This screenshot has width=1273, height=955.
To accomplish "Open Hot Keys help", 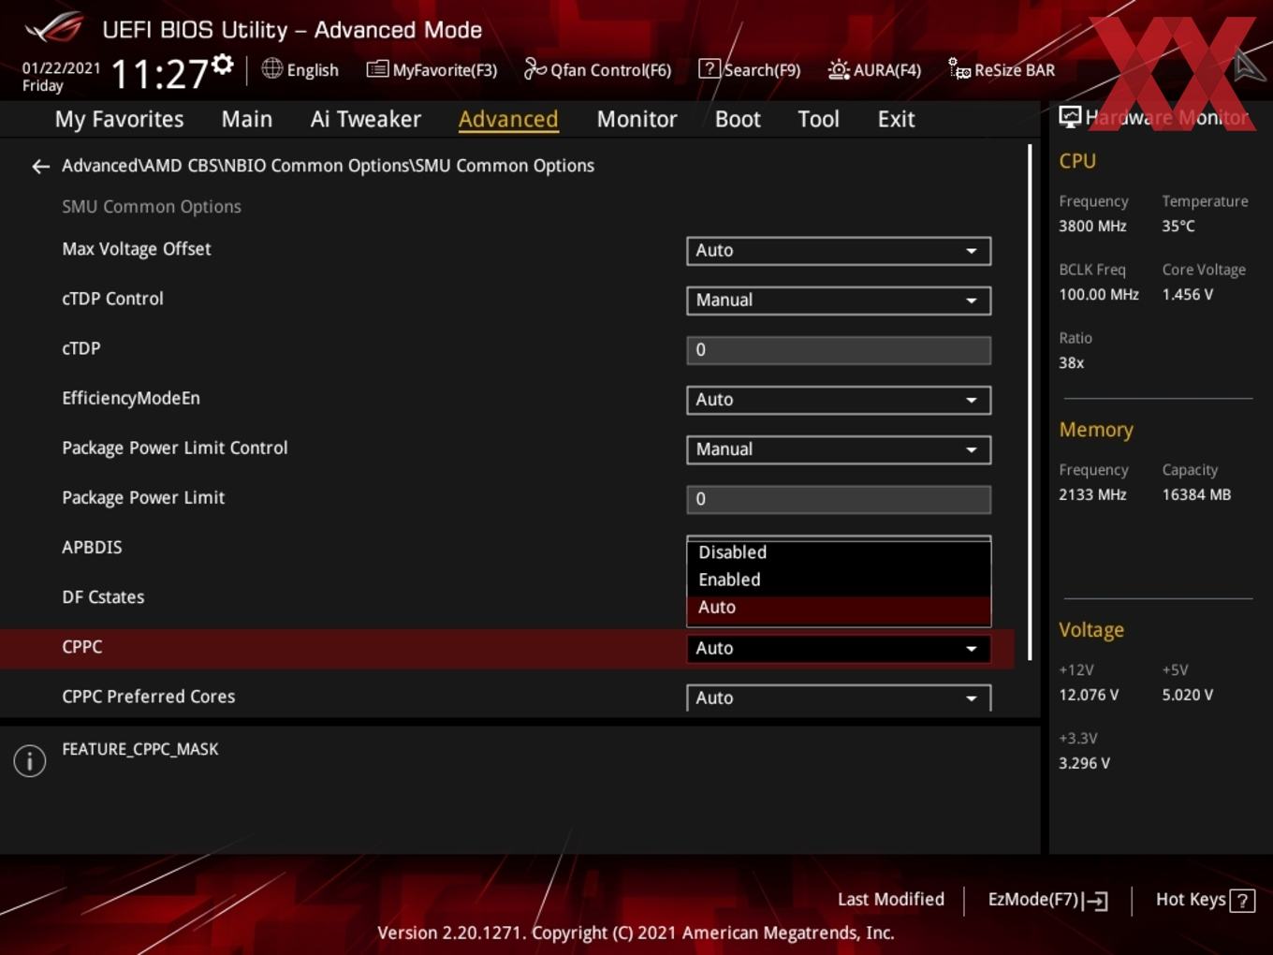I will (1205, 900).
